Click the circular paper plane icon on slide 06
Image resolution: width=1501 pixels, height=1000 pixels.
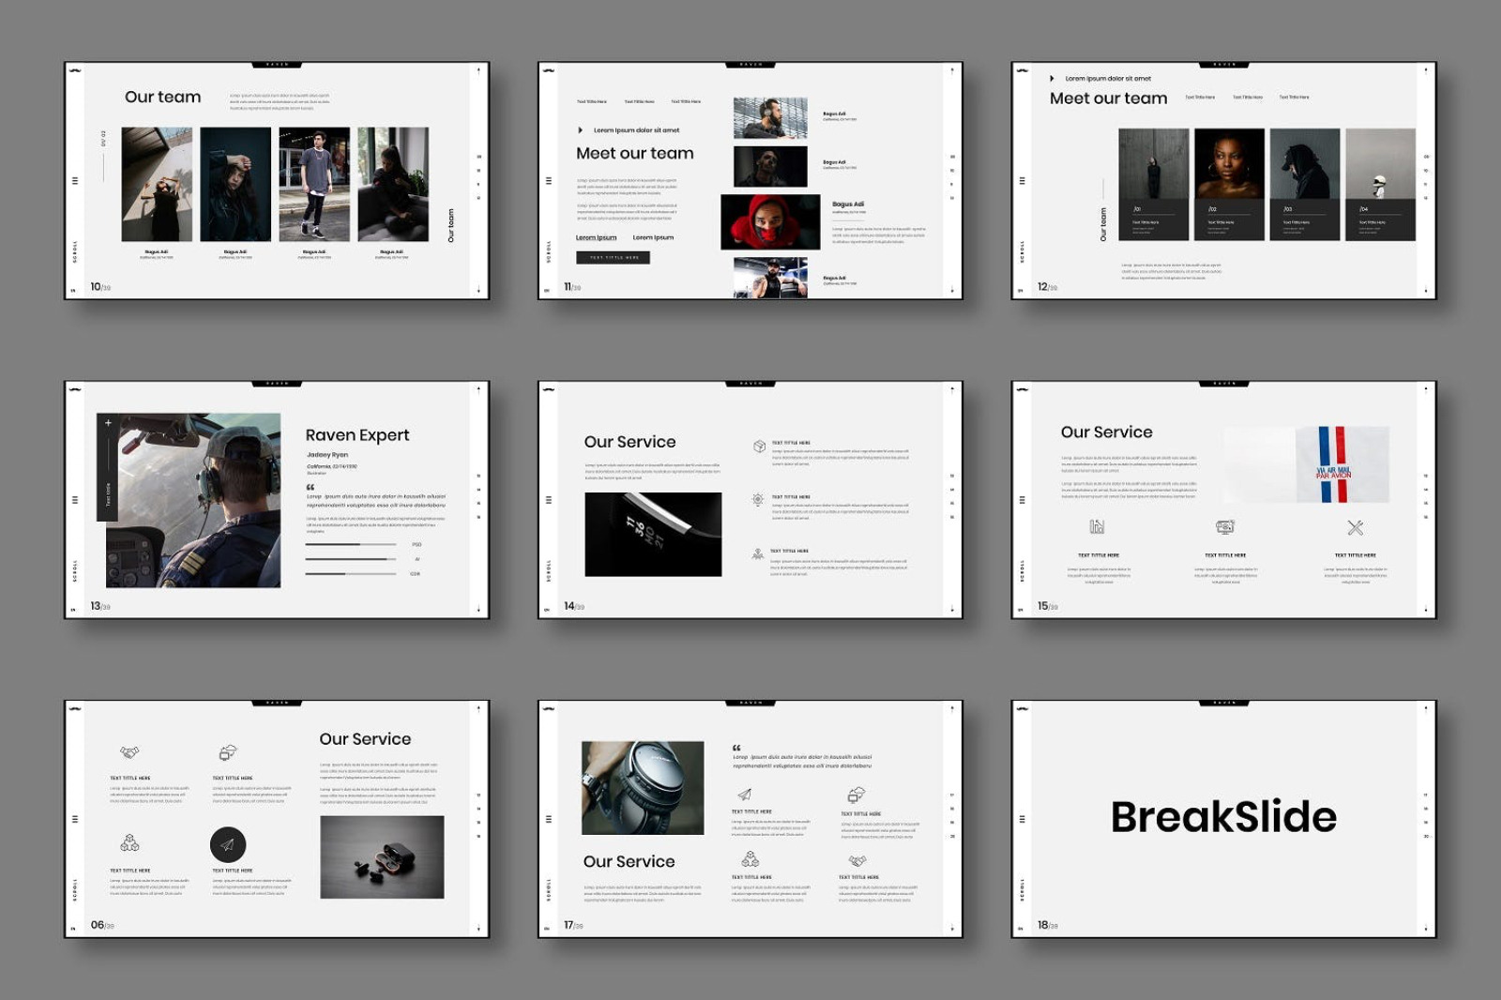tap(228, 843)
